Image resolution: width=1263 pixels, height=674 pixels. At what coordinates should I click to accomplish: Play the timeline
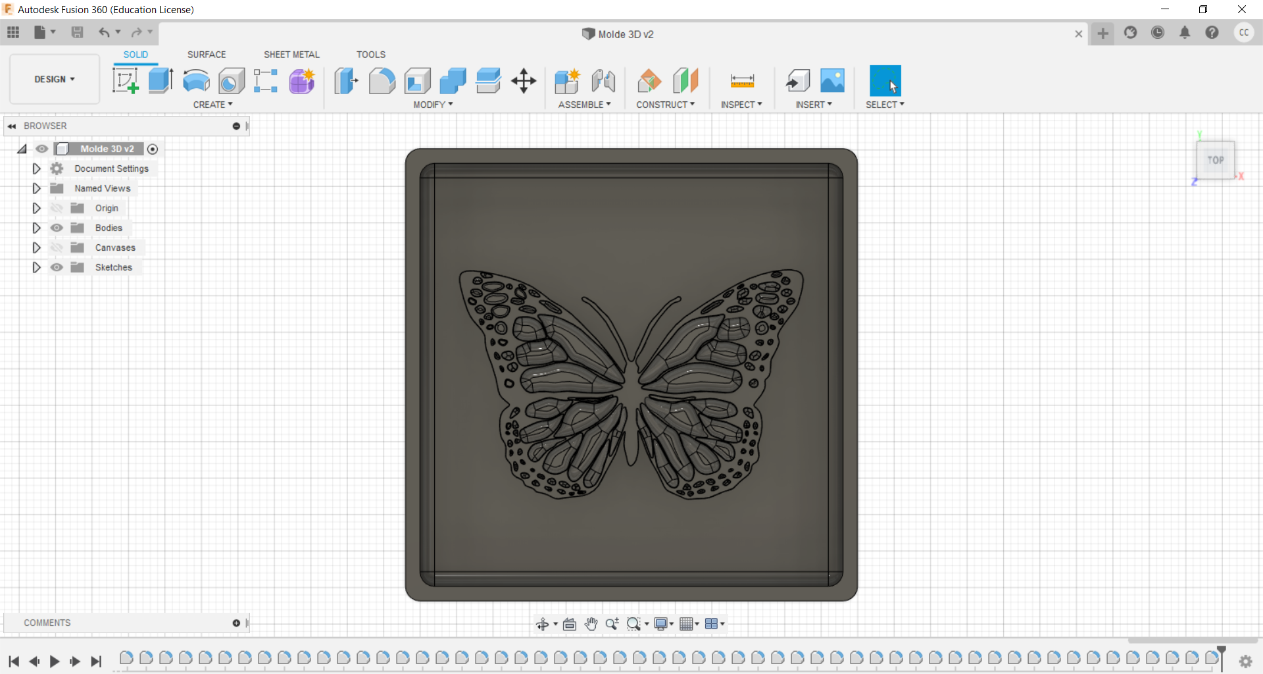[55, 661]
